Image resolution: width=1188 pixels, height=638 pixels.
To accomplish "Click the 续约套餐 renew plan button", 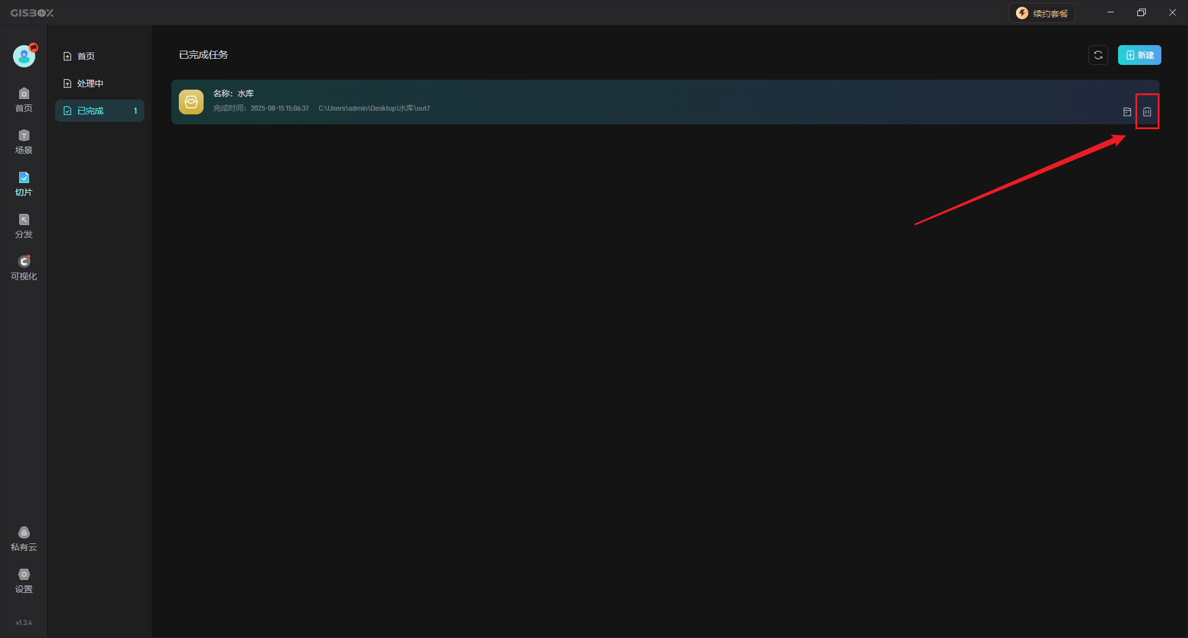I will (x=1042, y=13).
